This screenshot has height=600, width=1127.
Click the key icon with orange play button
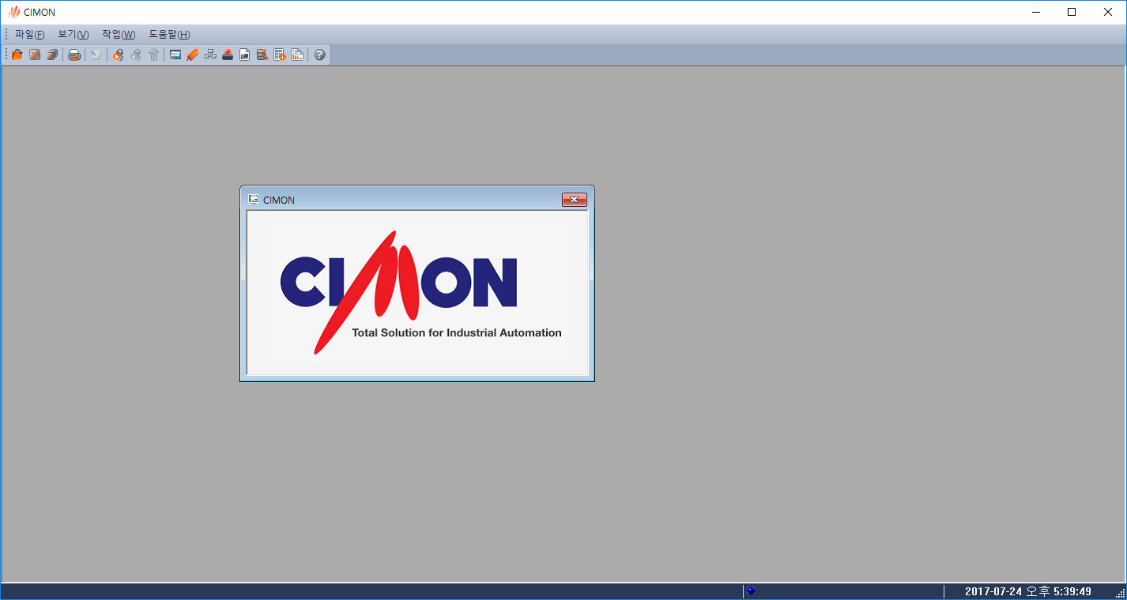click(118, 55)
